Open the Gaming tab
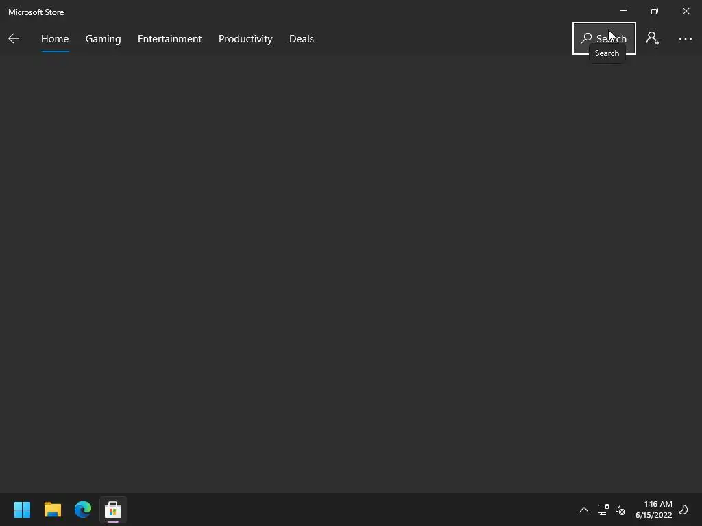 click(x=103, y=39)
